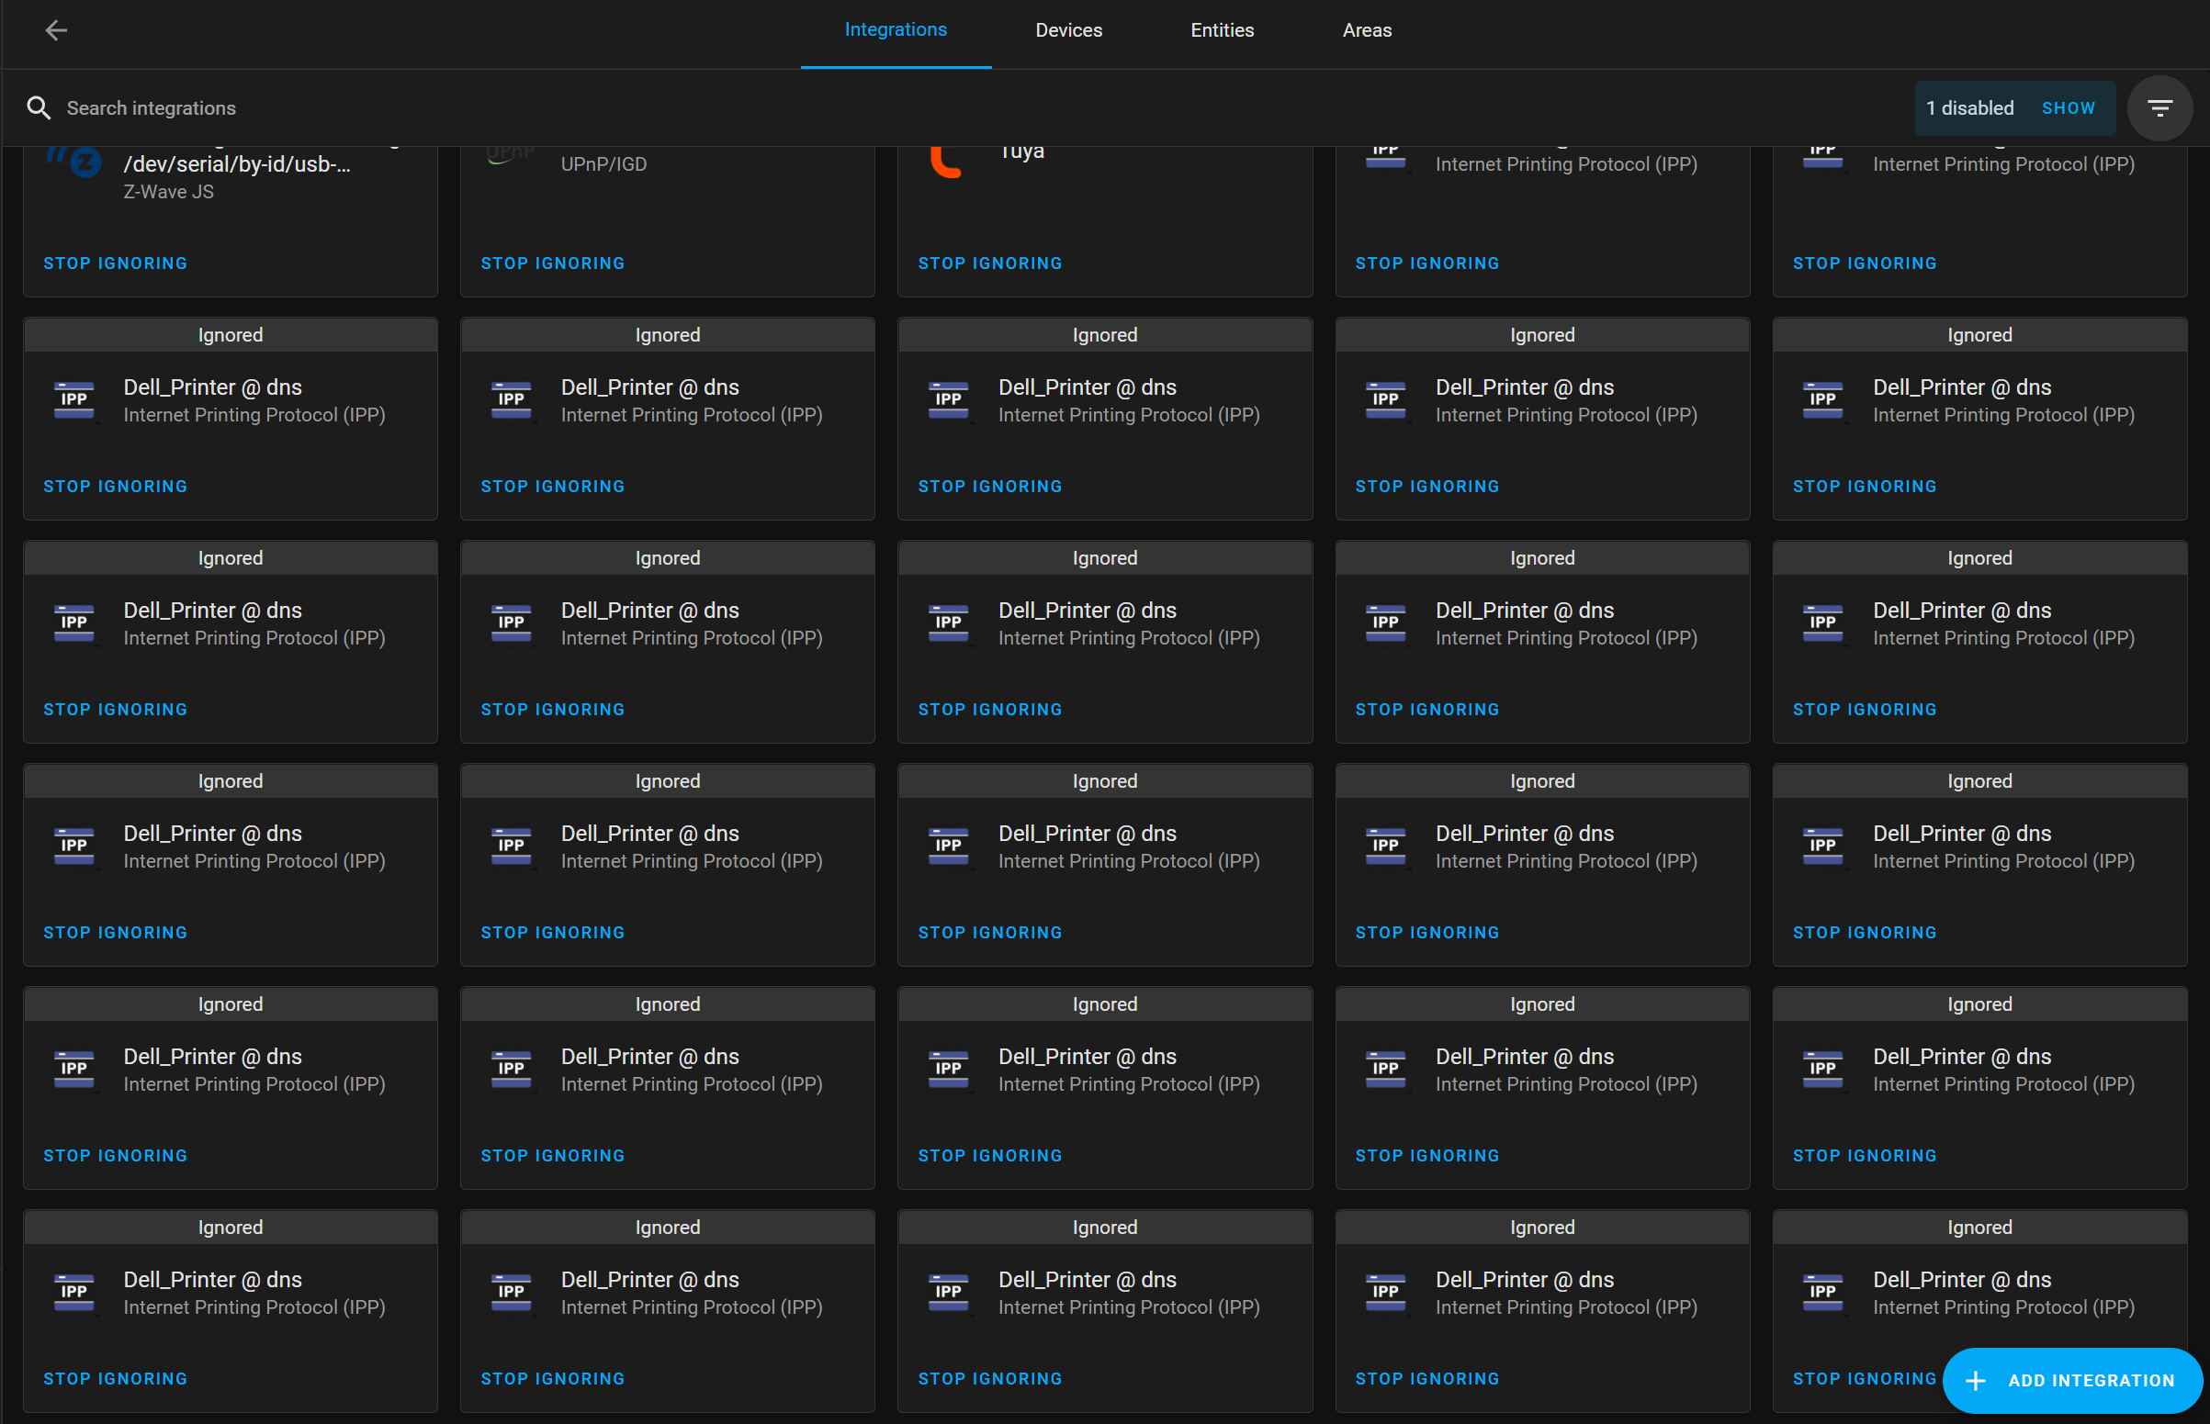The image size is (2210, 1424).
Task: Click the IPP printer icon on first Ignored card
Action: click(x=73, y=399)
